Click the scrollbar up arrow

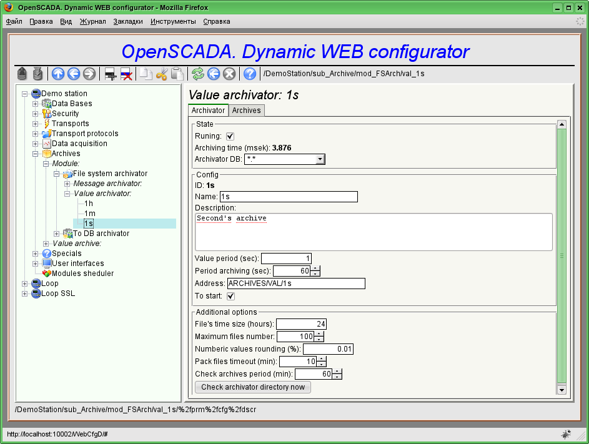pos(562,124)
